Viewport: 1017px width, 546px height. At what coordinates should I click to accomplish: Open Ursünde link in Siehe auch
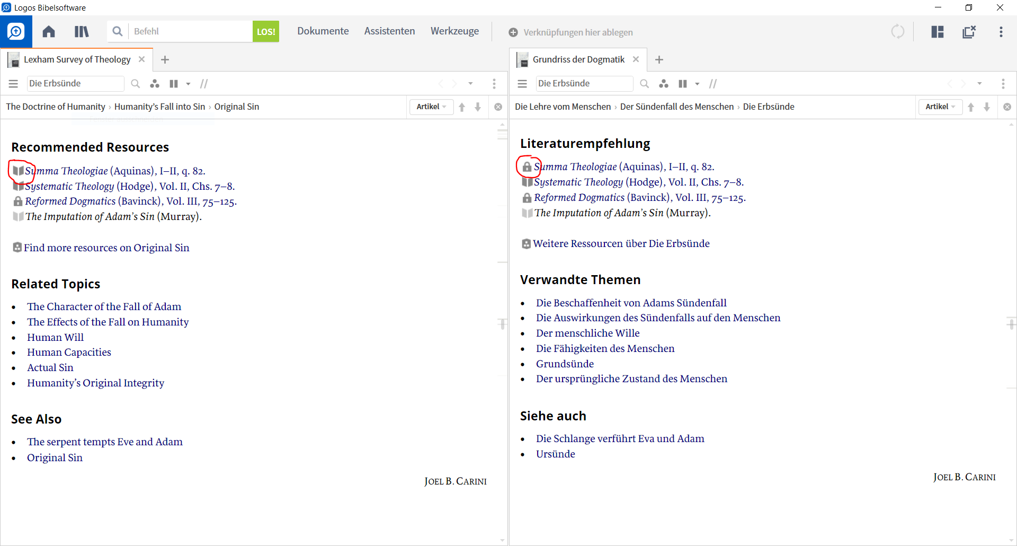(556, 454)
